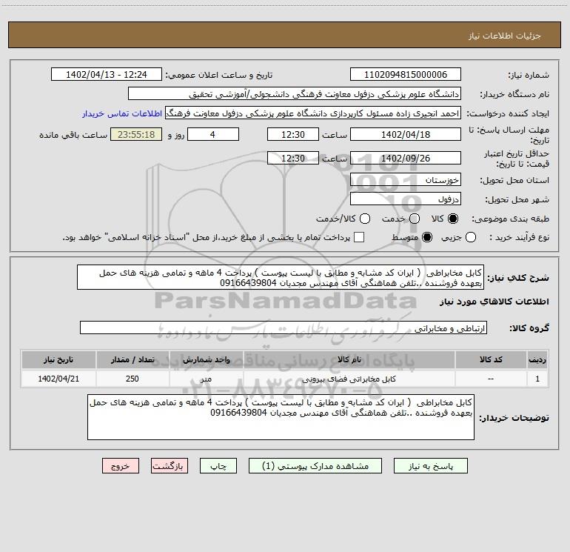Click the public announcement date field 1402/04/13
The height and width of the screenshot is (552, 570).
(106, 74)
